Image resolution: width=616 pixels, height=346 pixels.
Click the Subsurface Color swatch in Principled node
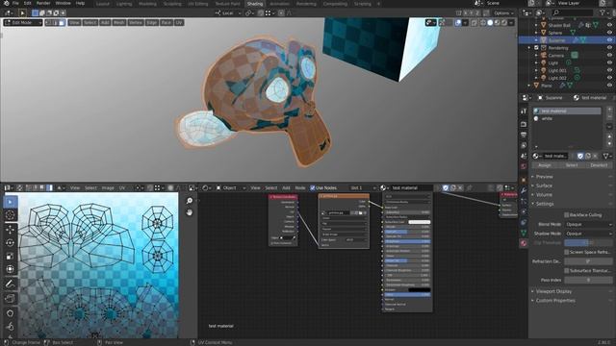coord(420,222)
